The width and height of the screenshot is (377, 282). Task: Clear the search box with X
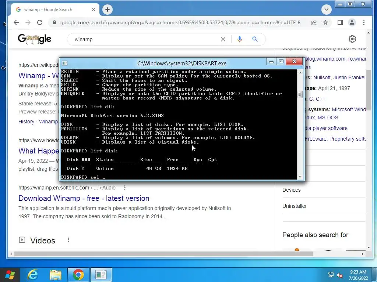(x=223, y=39)
